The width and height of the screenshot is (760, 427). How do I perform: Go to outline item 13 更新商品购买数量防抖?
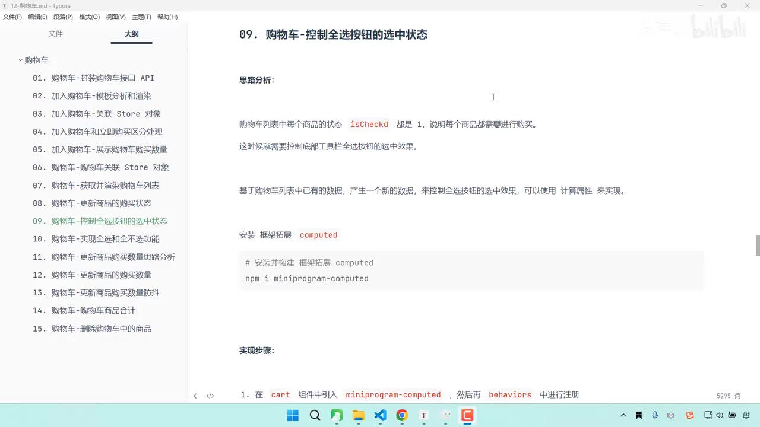pyautogui.click(x=96, y=292)
